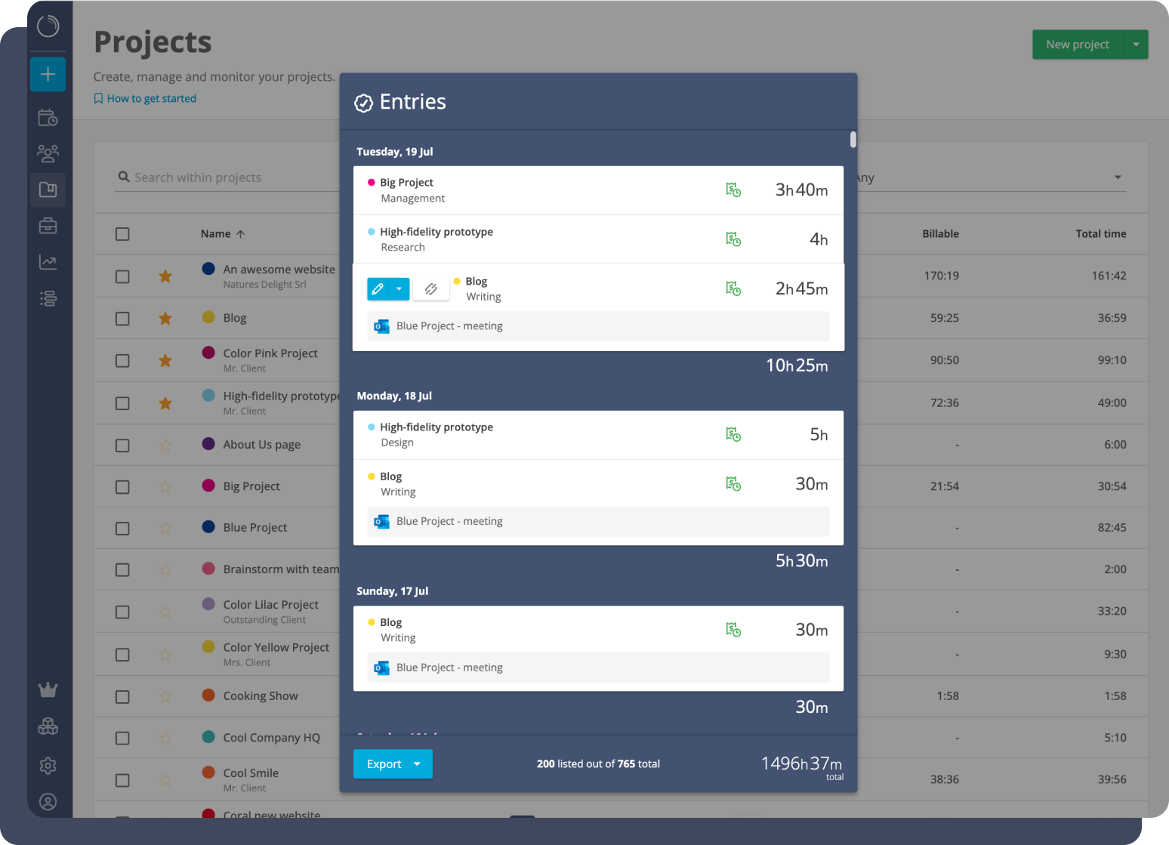1169x845 pixels.
Task: Open the How to get started link
Action: (151, 98)
